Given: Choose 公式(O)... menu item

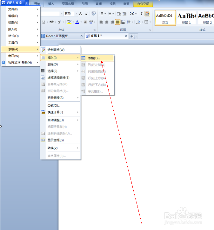Looking at the screenshot, I should (x=61, y=105).
